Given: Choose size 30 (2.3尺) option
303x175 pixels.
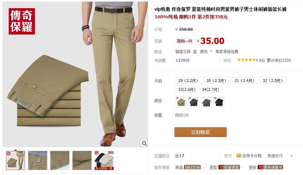Looking at the screenshot, I should coord(217,80).
